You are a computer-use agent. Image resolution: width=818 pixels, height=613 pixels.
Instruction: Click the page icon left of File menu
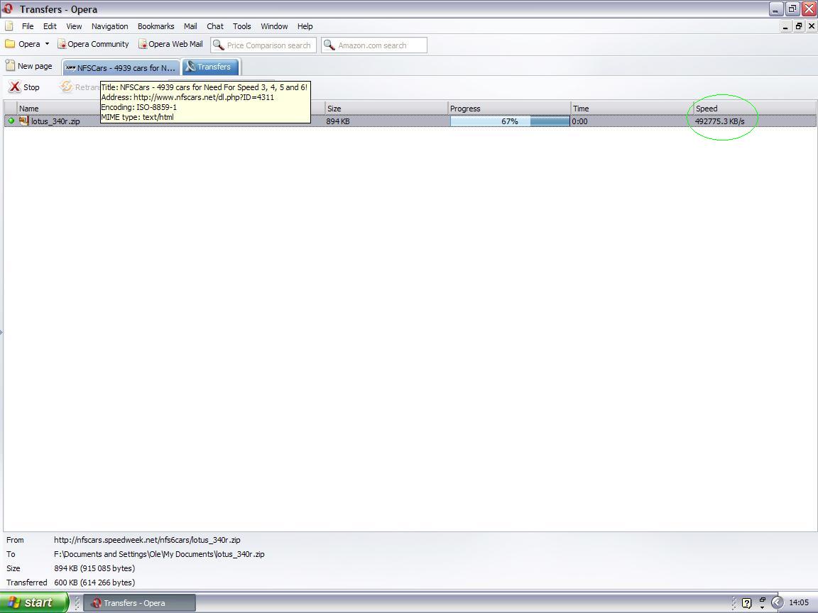[x=9, y=26]
